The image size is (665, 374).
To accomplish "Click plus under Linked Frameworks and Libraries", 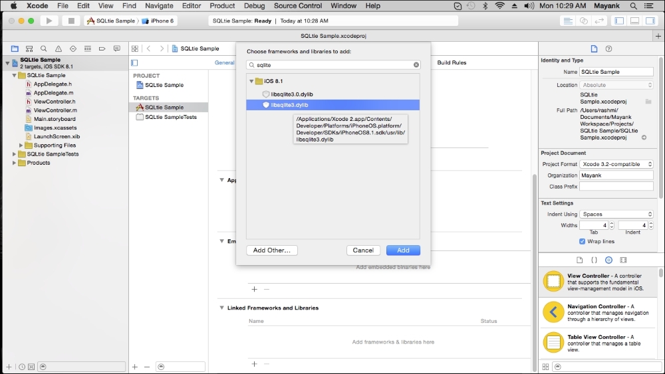I will click(x=254, y=363).
